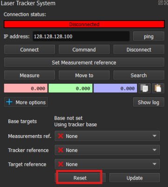168x187 pixels.
Task: Click the 'Base not set' text
Action: click(x=68, y=118)
